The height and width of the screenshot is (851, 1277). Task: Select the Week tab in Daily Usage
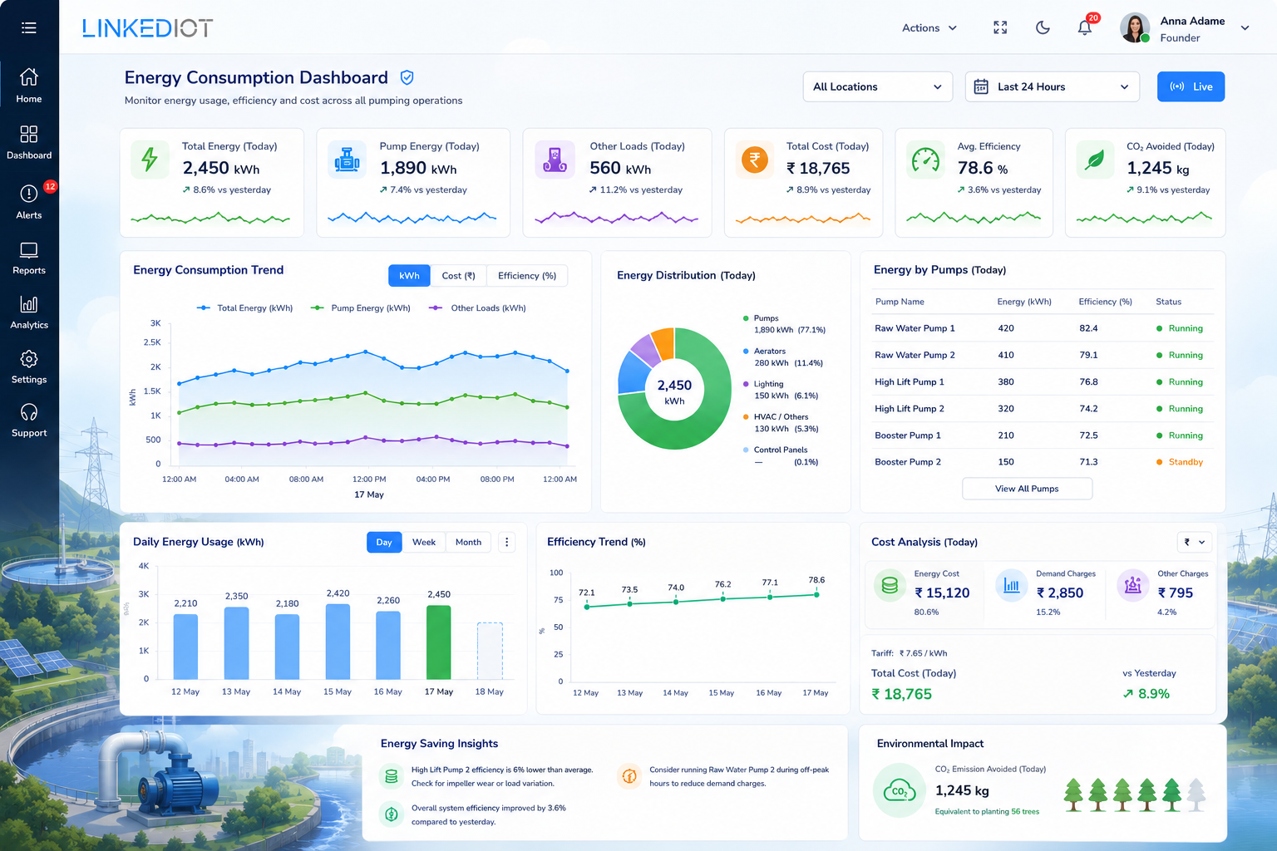pyautogui.click(x=424, y=543)
